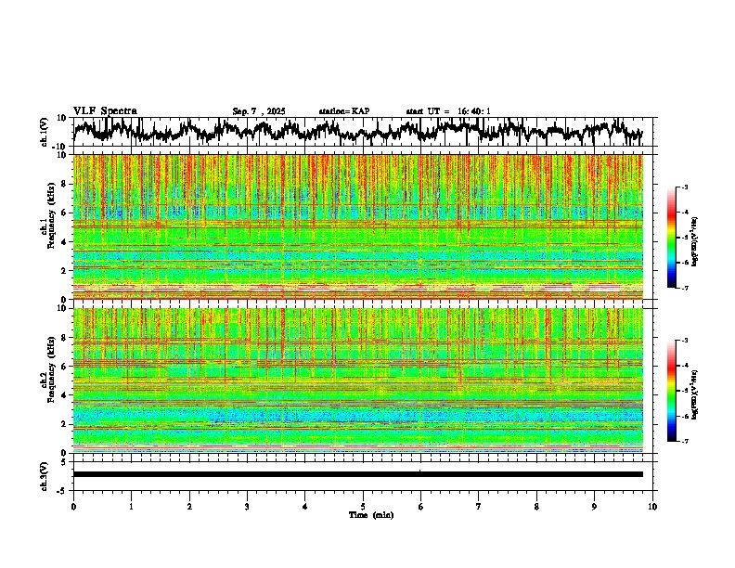Click time axis tick label "8"
735x568 pixels.
pyautogui.click(x=536, y=507)
